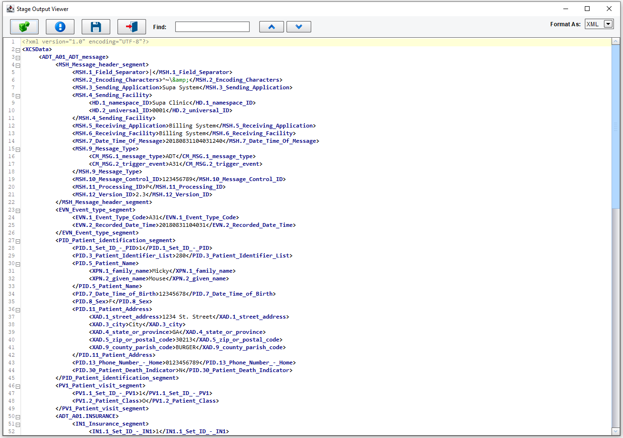Click the HD.2_universal_ID 0001 line
This screenshot has width=623, height=438.
click(160, 110)
